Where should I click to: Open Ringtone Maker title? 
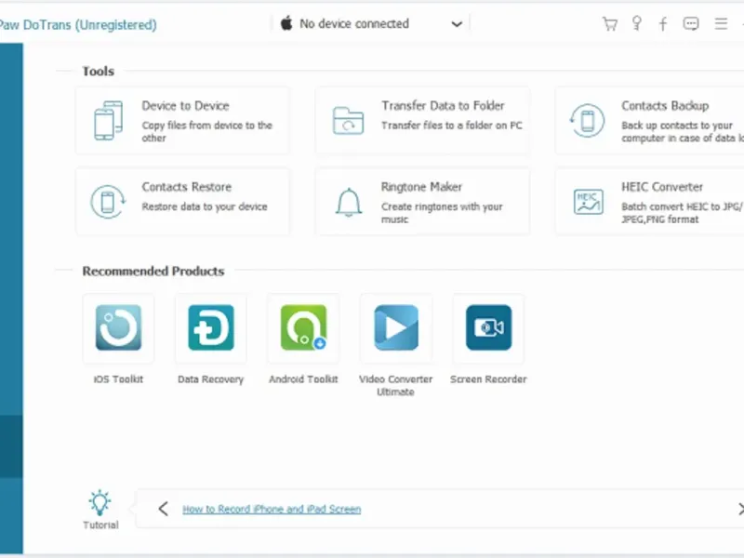tap(421, 187)
